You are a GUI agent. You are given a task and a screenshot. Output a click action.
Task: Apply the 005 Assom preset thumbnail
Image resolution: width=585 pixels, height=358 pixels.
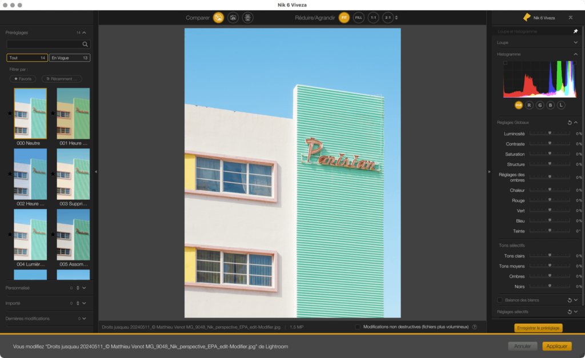coord(73,235)
